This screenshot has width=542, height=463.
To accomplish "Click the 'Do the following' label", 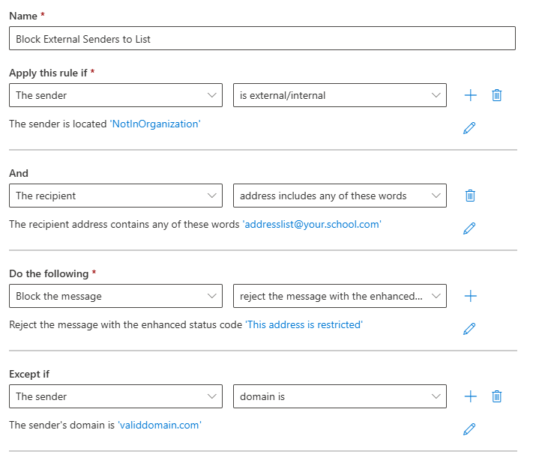I will (49, 273).
